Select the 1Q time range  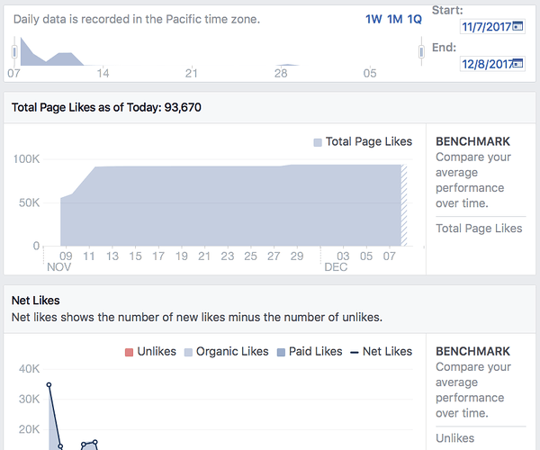(415, 19)
